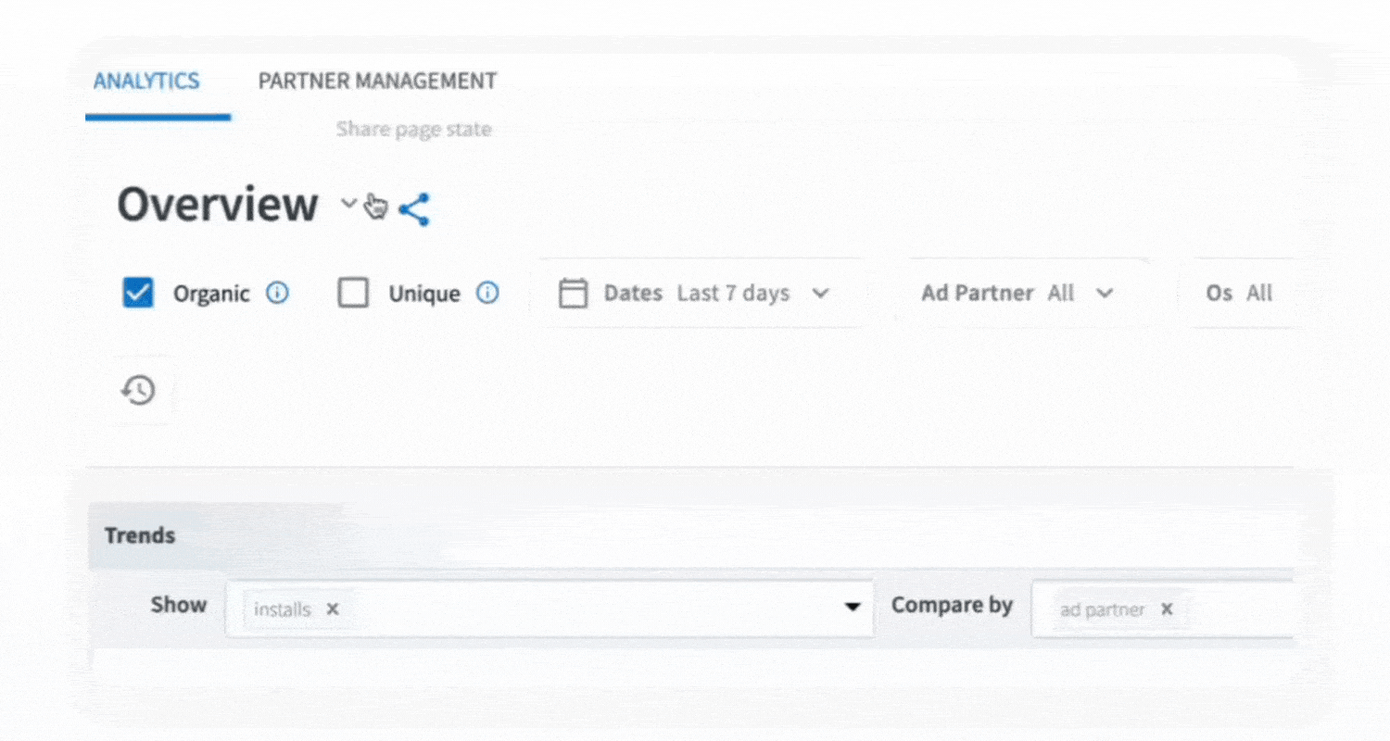This screenshot has width=1390, height=741.
Task: Click the share page state icon
Action: [x=414, y=209]
